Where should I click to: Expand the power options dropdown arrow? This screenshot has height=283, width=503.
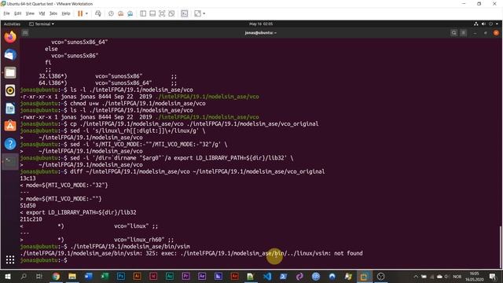(x=86, y=13)
